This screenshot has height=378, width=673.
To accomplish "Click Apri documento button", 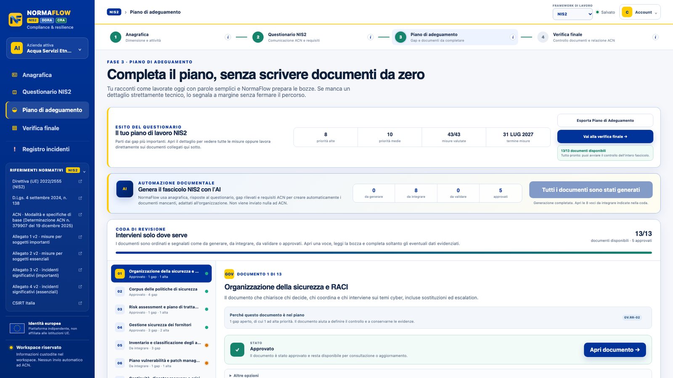I will click(x=615, y=350).
